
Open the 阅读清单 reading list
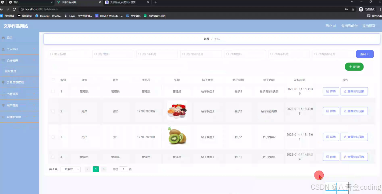tap(374, 16)
